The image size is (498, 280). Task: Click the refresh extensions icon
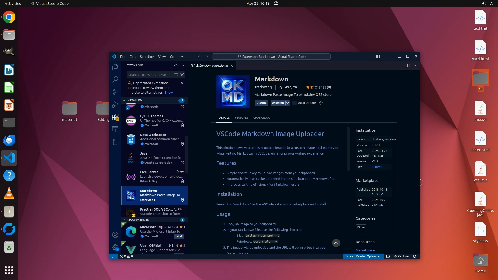(176, 66)
